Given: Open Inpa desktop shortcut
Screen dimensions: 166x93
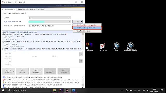Looking at the screenshot, I should pos(116,47).
